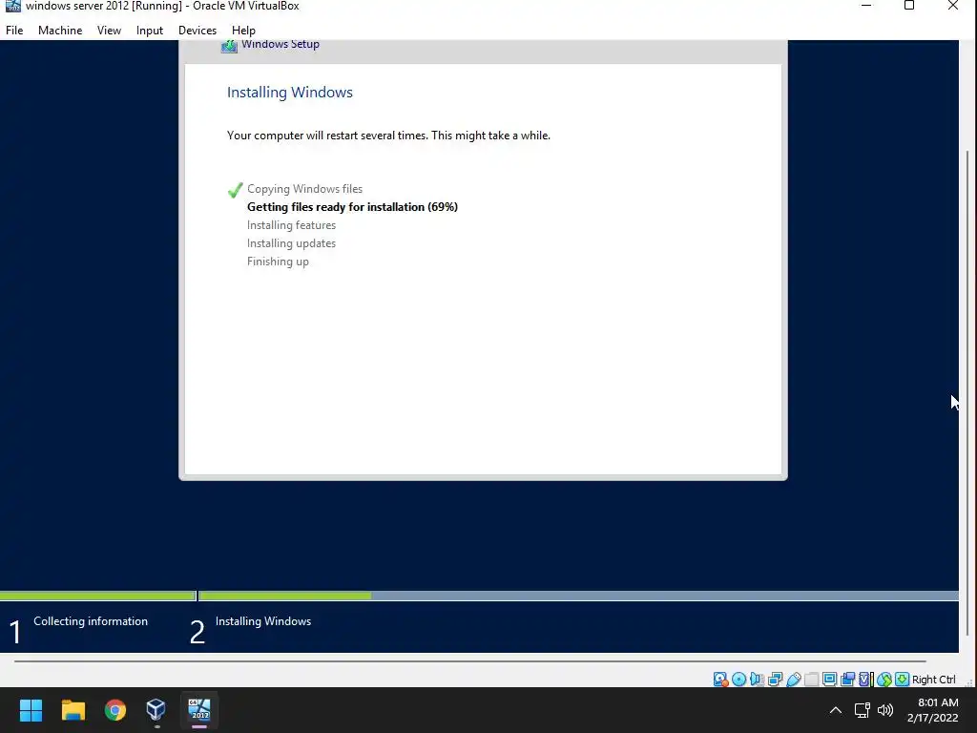Click the display settings status icon
Image resolution: width=977 pixels, height=733 pixels.
point(829,680)
